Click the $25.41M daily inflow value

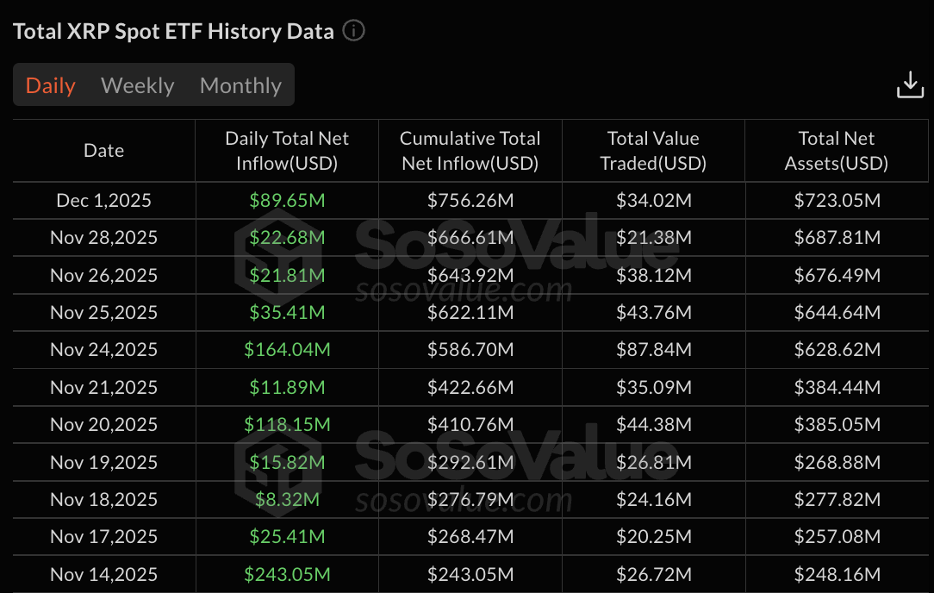(287, 536)
